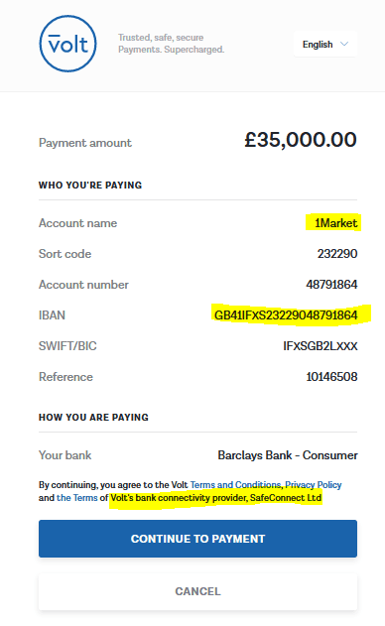Click the reference number 10146508
The height and width of the screenshot is (626, 385).
331,376
